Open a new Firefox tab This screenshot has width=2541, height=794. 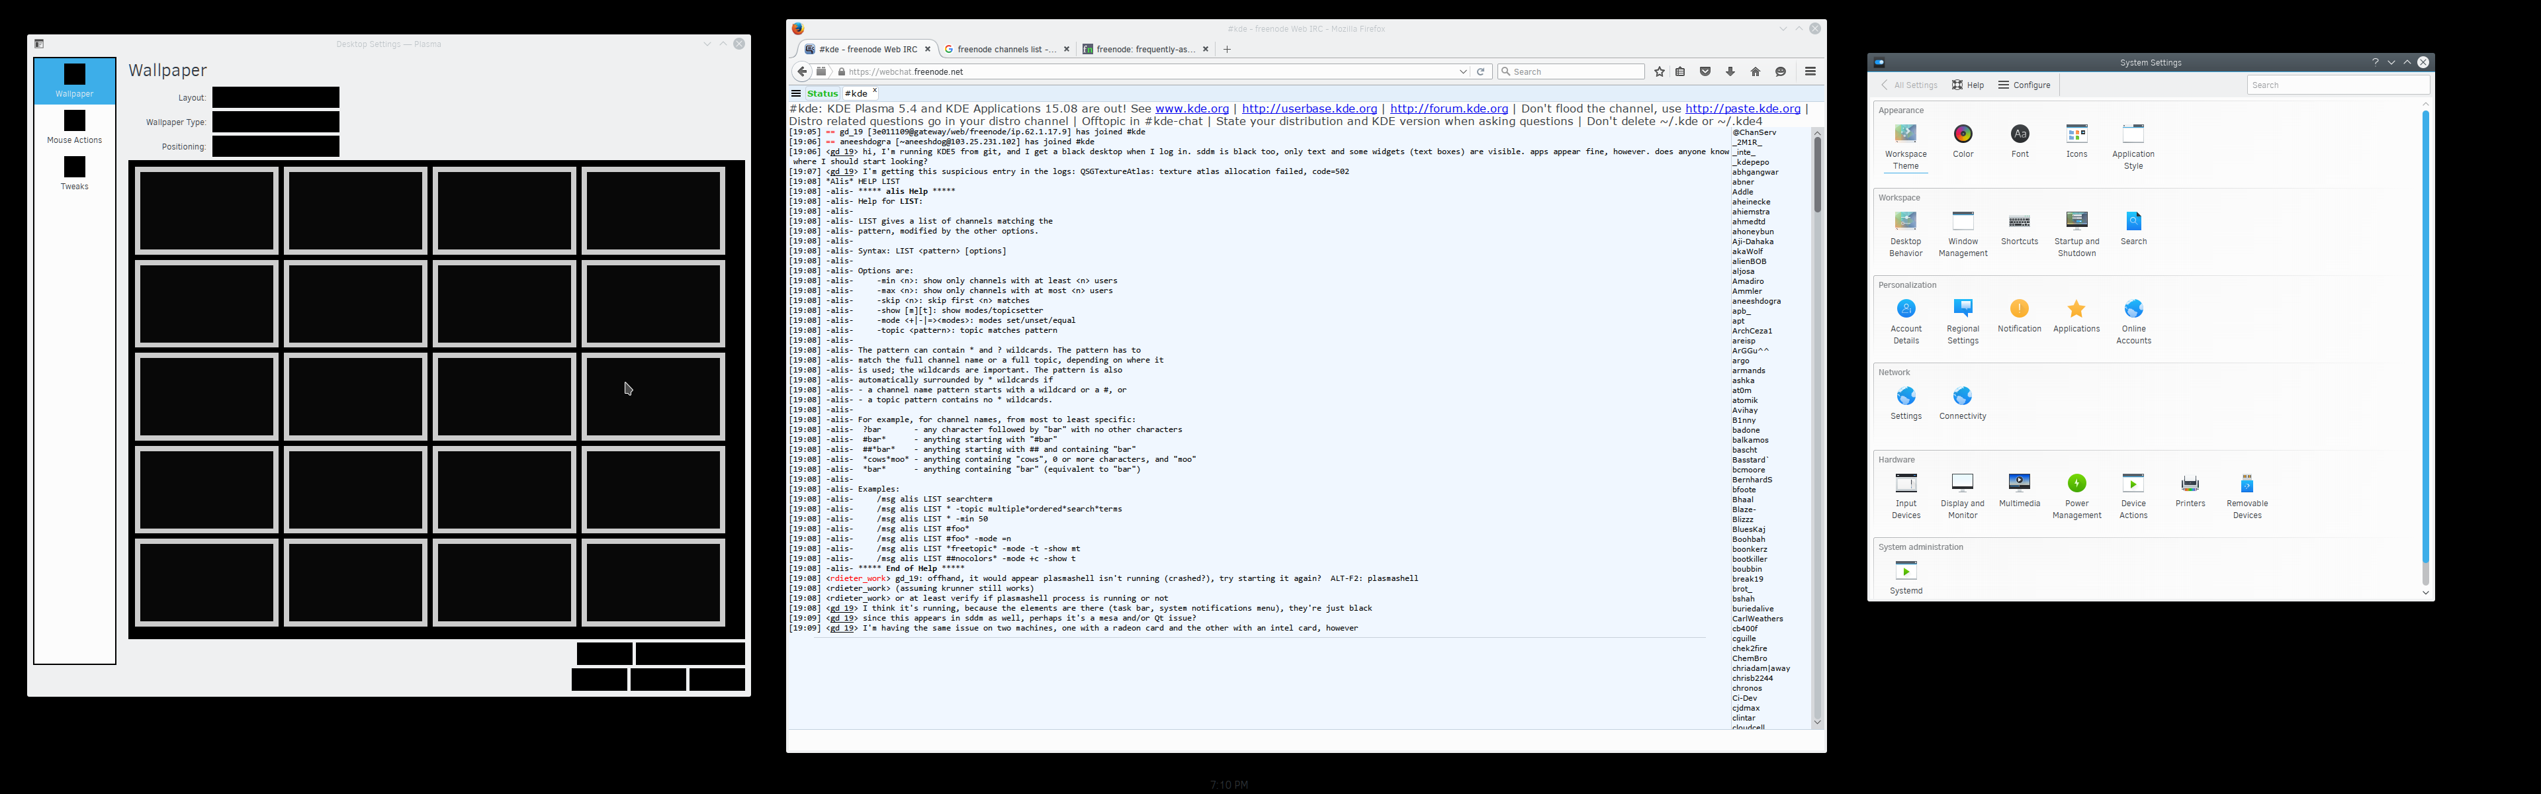[1227, 50]
